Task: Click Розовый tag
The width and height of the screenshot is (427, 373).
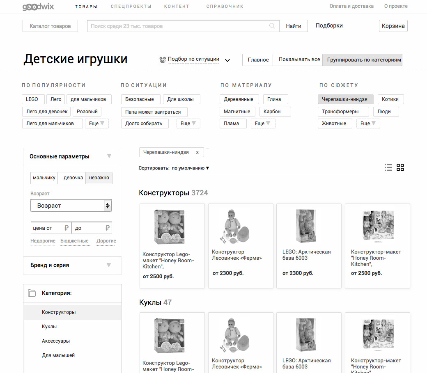Action: point(87,112)
